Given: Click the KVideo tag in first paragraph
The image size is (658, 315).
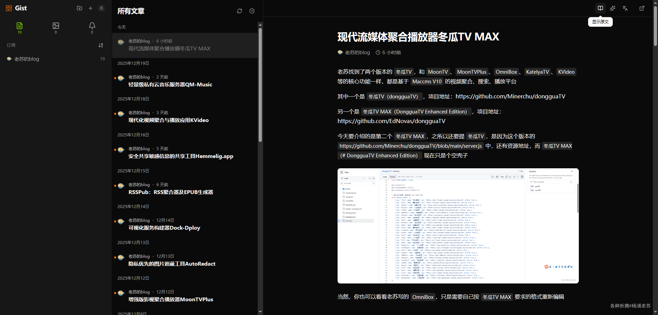Looking at the screenshot, I should click(x=566, y=72).
